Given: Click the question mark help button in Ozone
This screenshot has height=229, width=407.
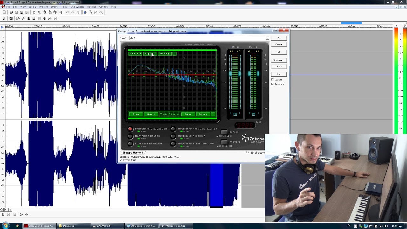Looking at the screenshot, I should (x=213, y=114).
